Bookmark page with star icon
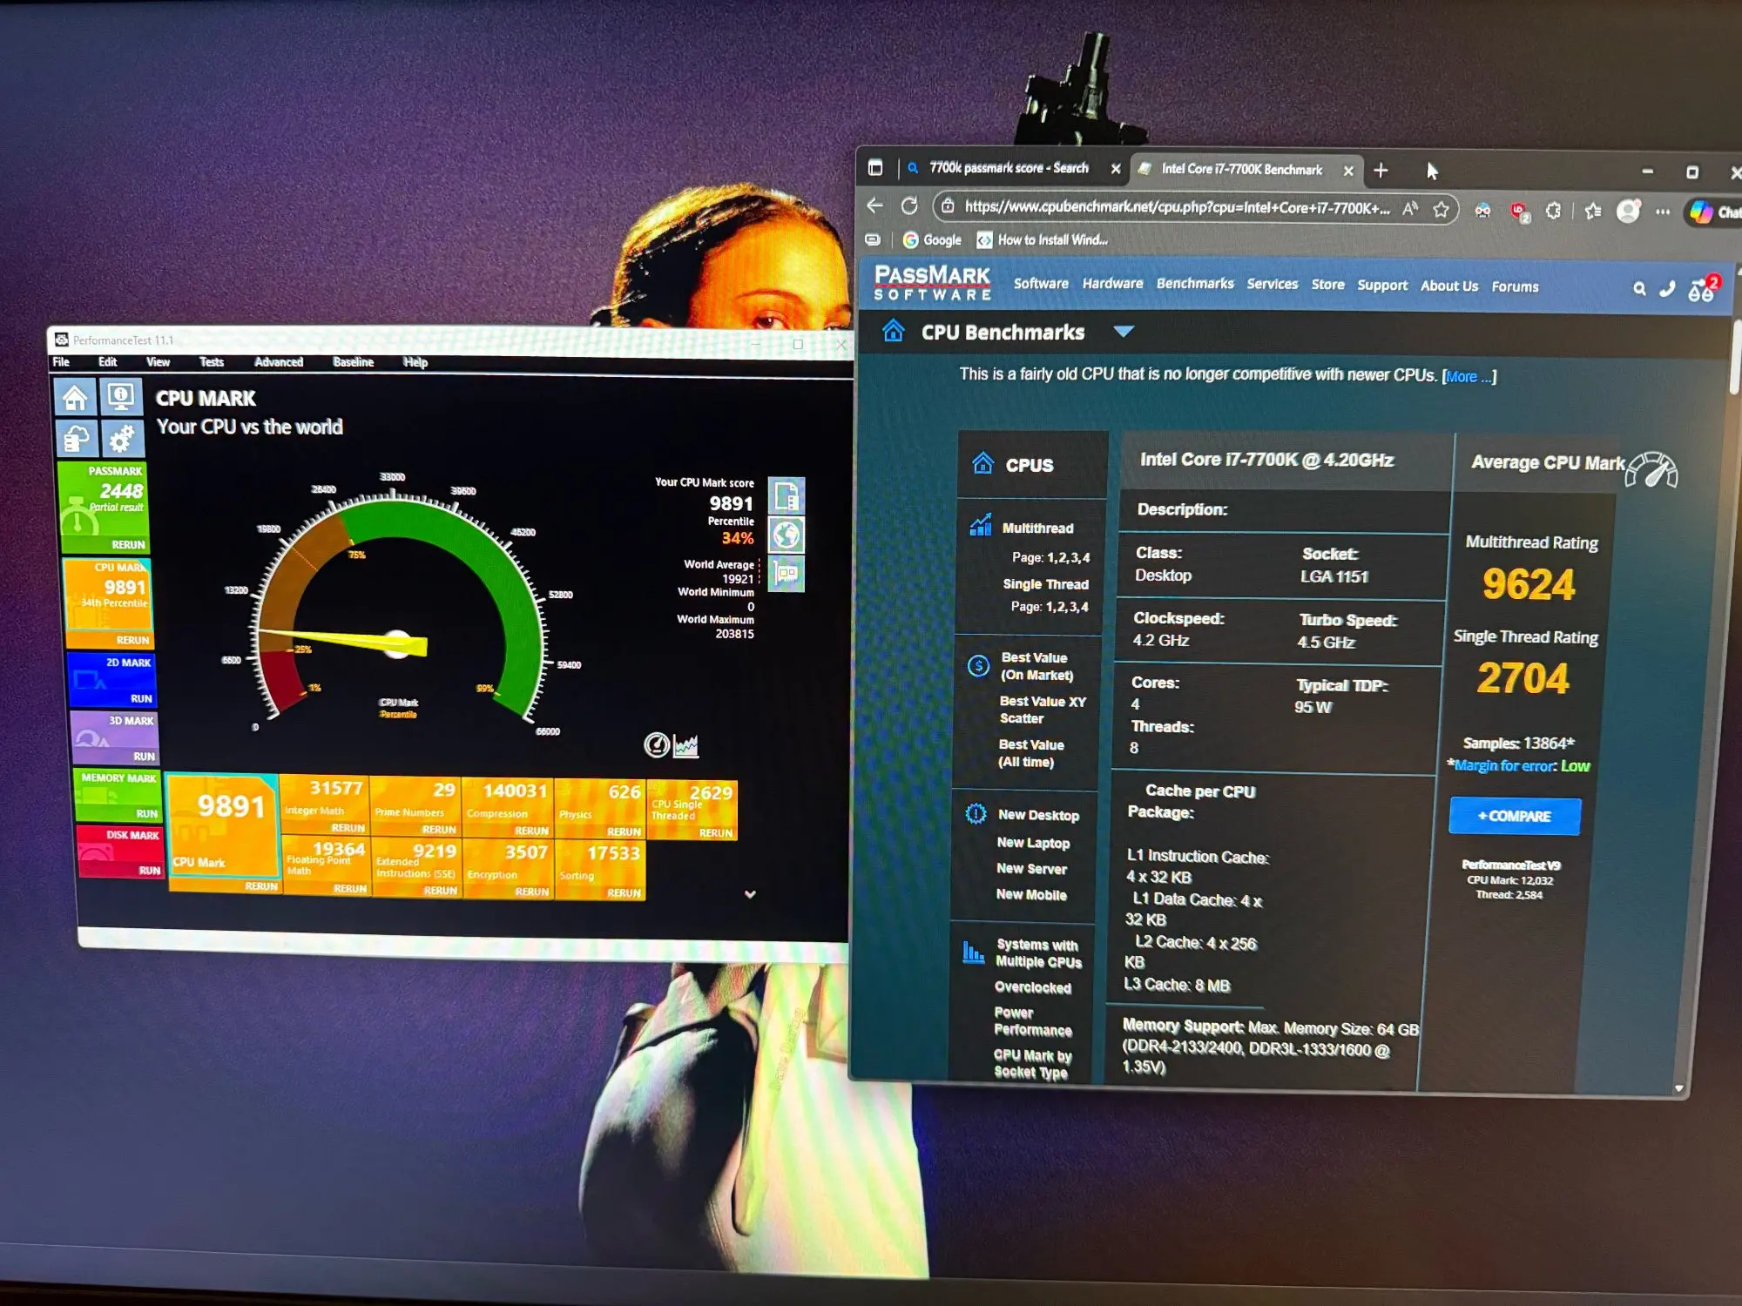1742x1306 pixels. pos(1441,209)
